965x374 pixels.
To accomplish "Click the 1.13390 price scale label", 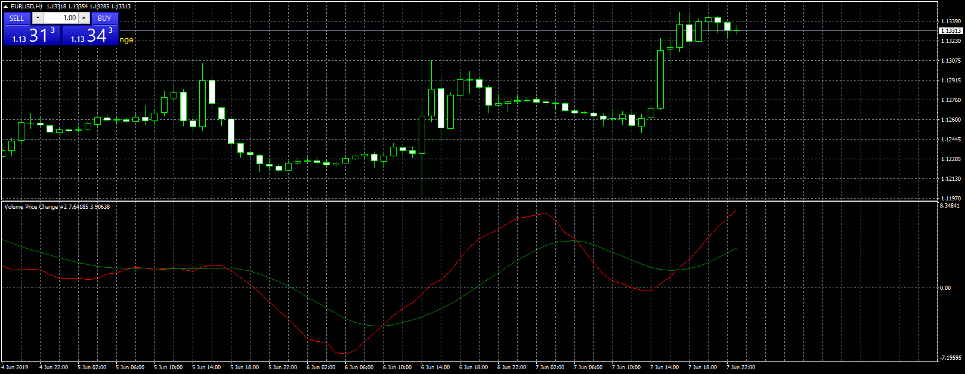I will pyautogui.click(x=951, y=21).
